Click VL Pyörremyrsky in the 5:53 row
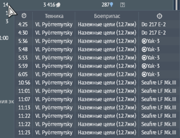The height and width of the screenshot is (138, 180). [54, 58]
